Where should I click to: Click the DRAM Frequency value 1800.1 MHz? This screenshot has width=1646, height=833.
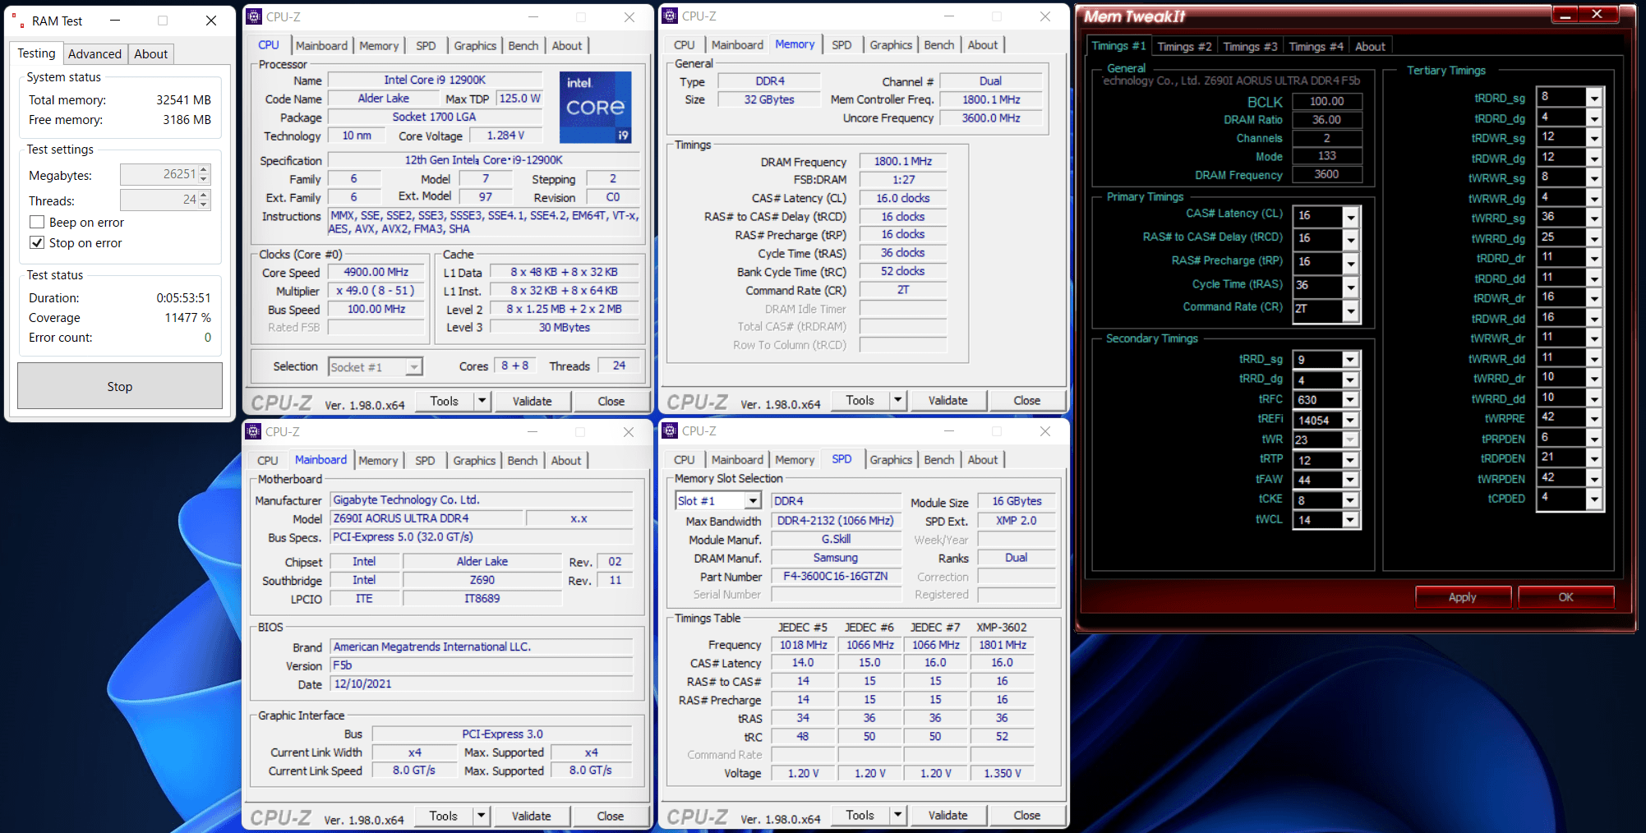(903, 162)
